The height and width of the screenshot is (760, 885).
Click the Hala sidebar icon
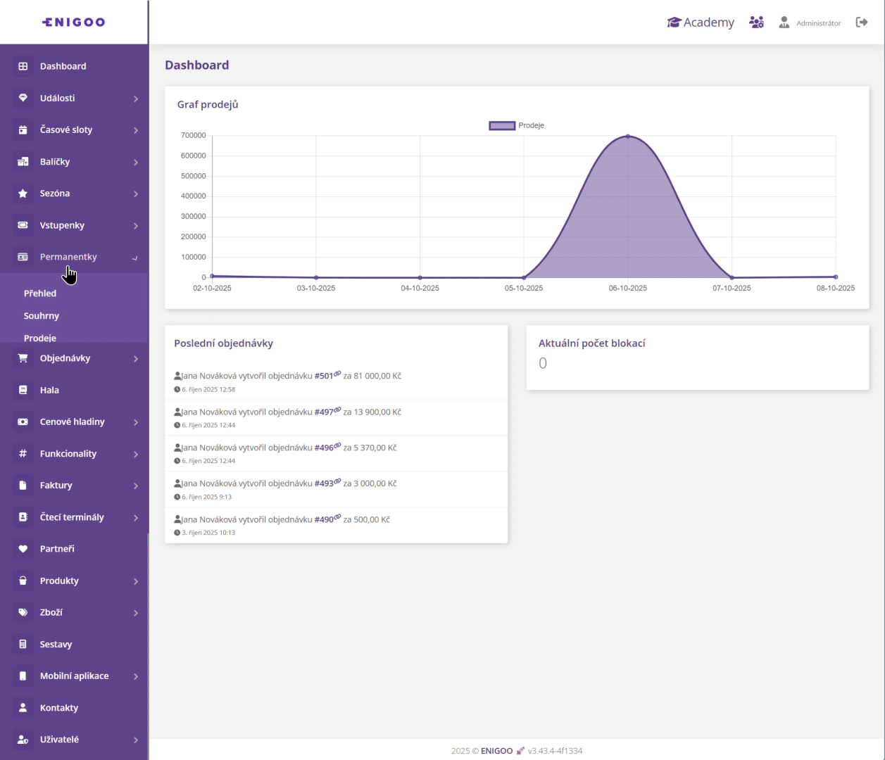pos(23,390)
